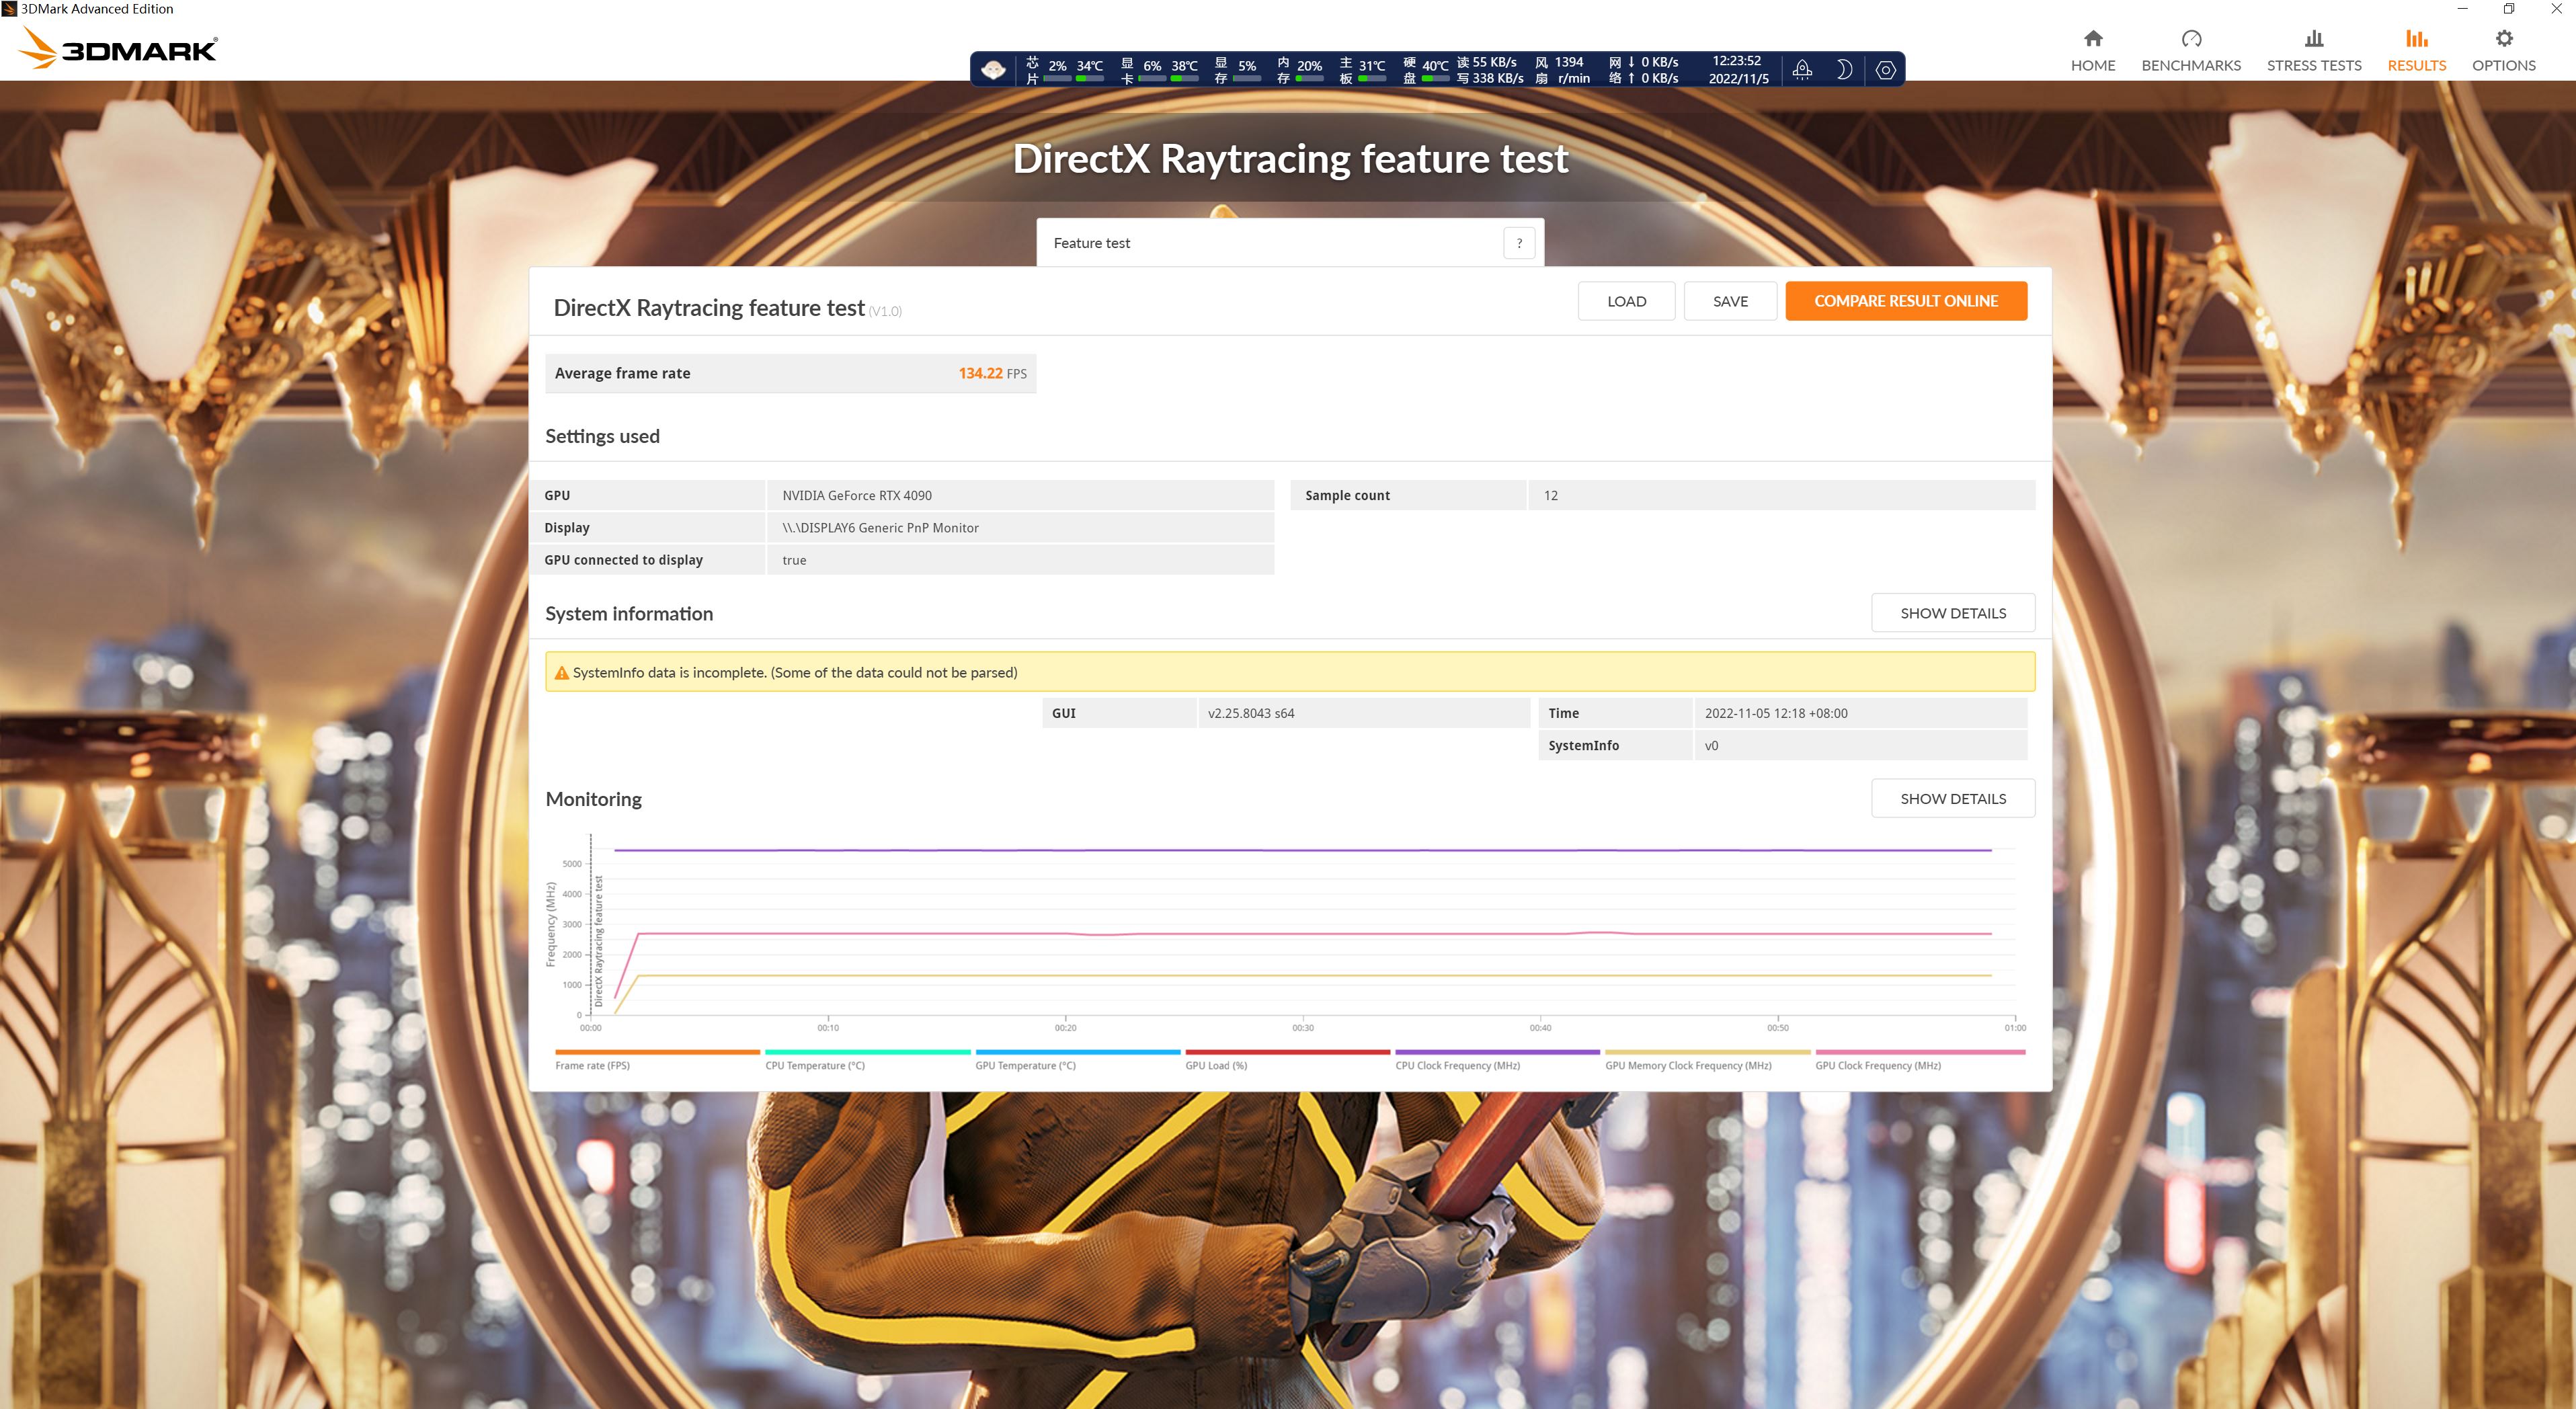Toggle GPU Load (%) legend series
2576x1409 pixels.
click(1287, 1060)
